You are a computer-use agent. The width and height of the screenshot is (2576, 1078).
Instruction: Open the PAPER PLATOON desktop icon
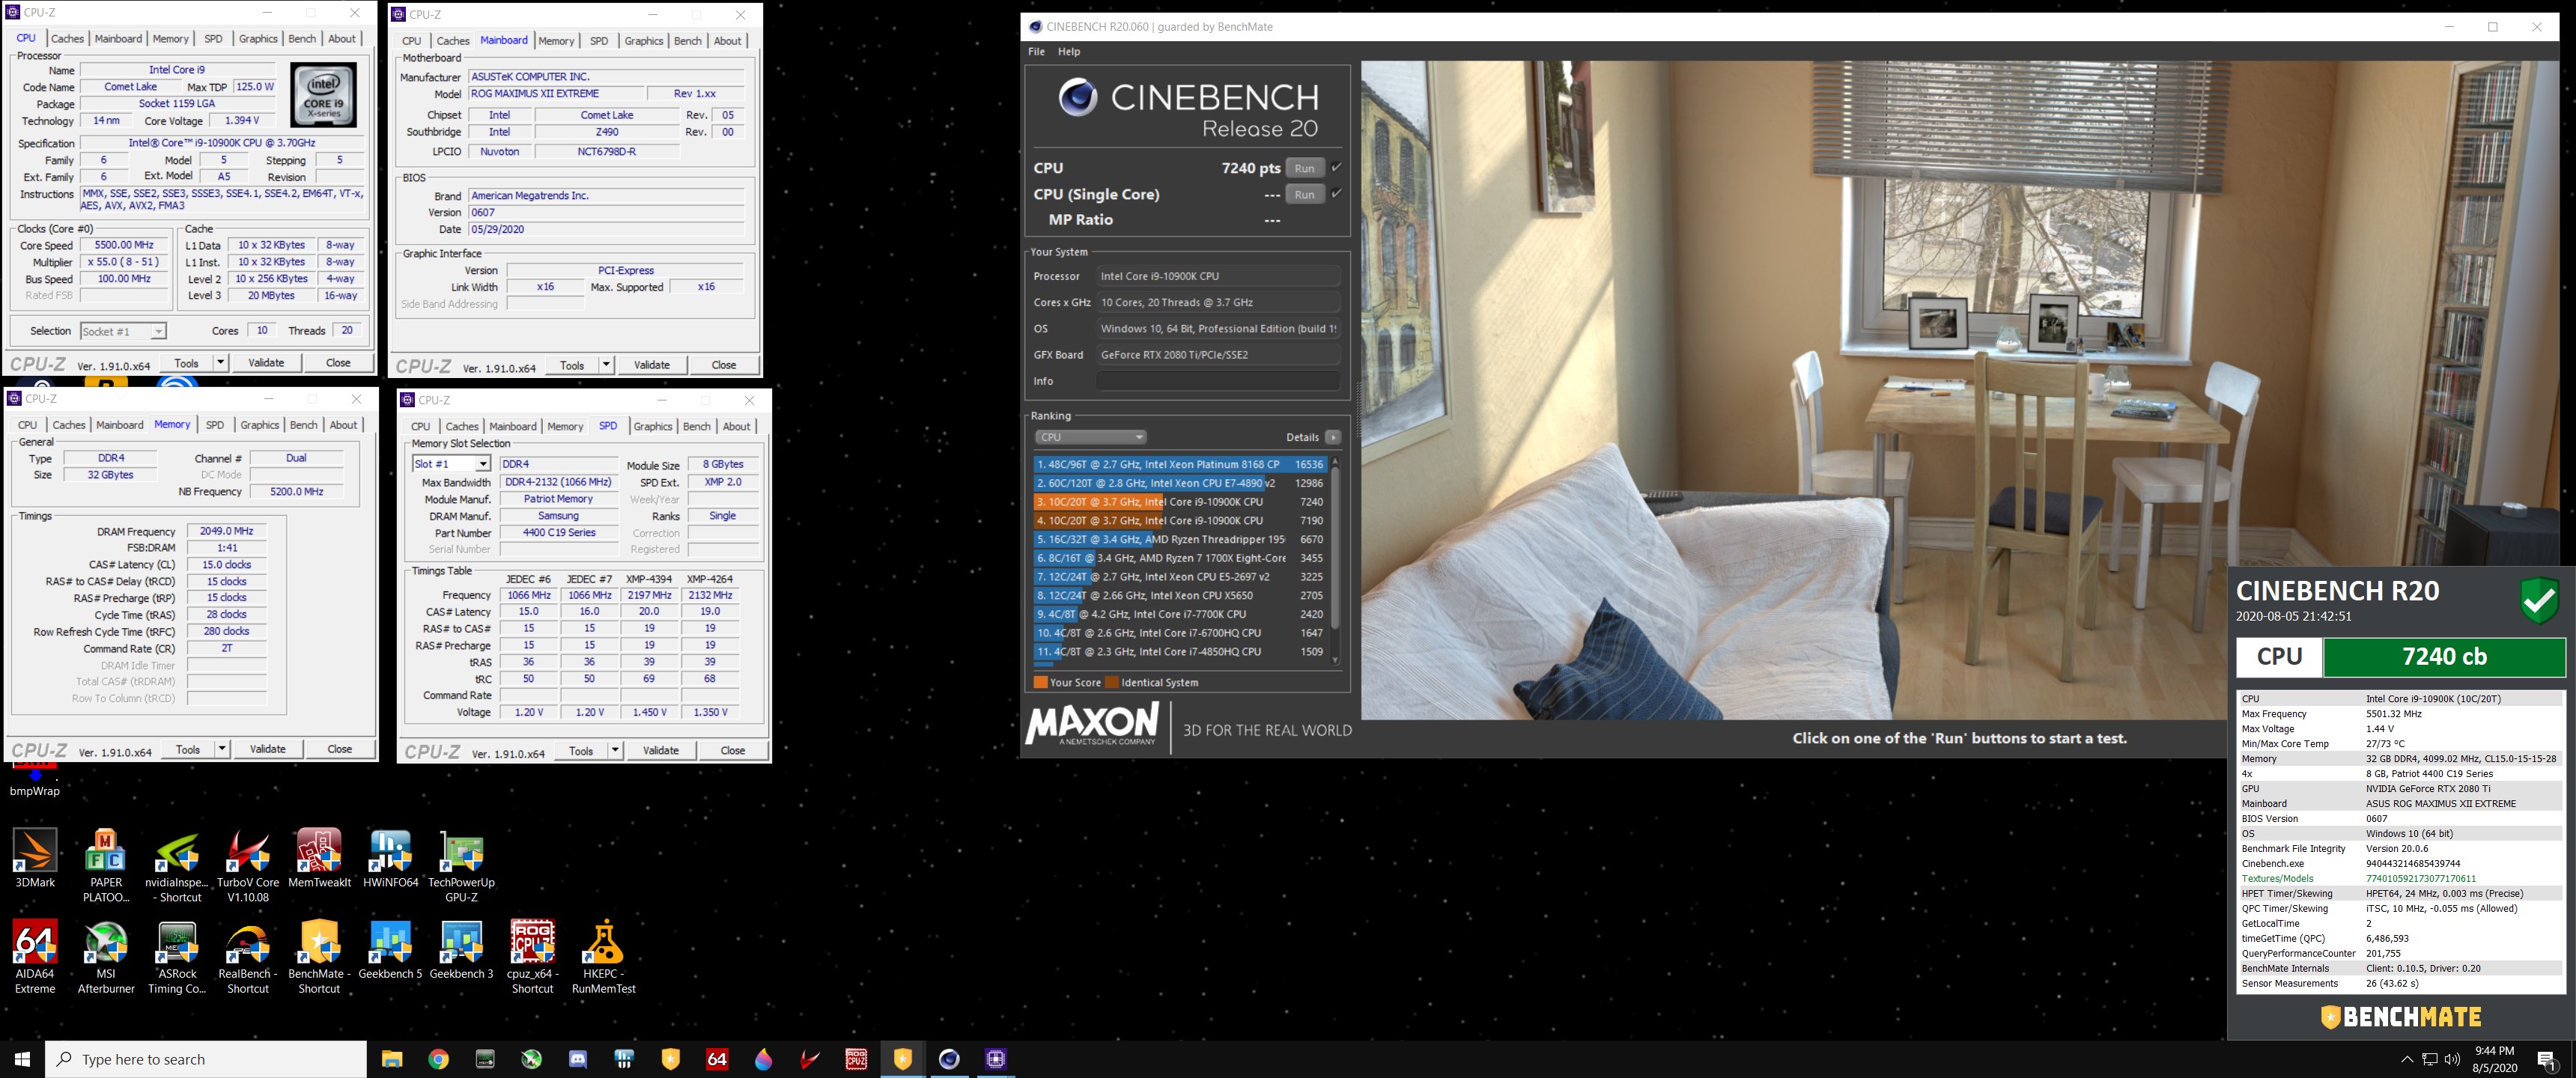tap(106, 865)
